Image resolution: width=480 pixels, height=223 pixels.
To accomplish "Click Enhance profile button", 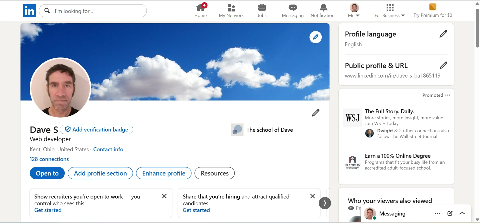I will tap(164, 173).
